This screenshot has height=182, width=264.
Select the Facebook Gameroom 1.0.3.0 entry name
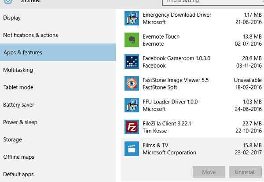click(176, 58)
